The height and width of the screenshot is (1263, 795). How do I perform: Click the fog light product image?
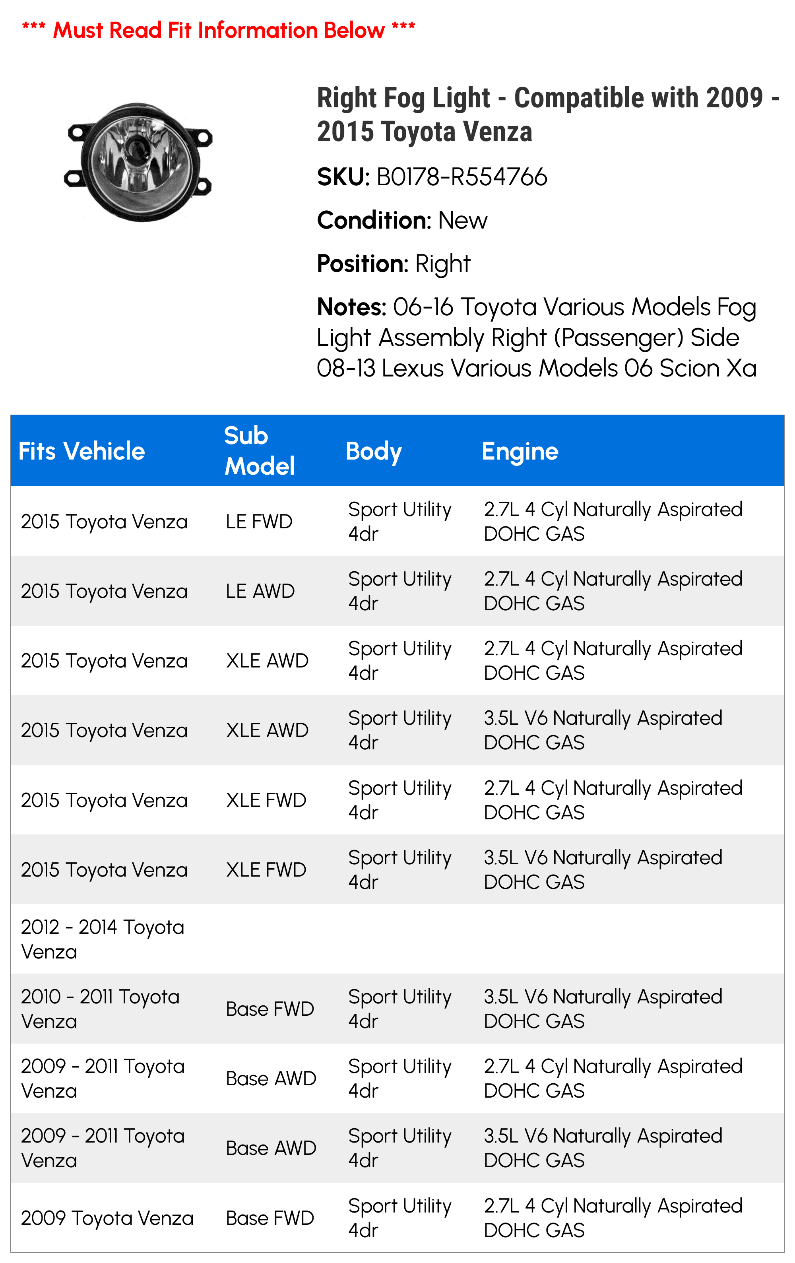click(x=138, y=161)
